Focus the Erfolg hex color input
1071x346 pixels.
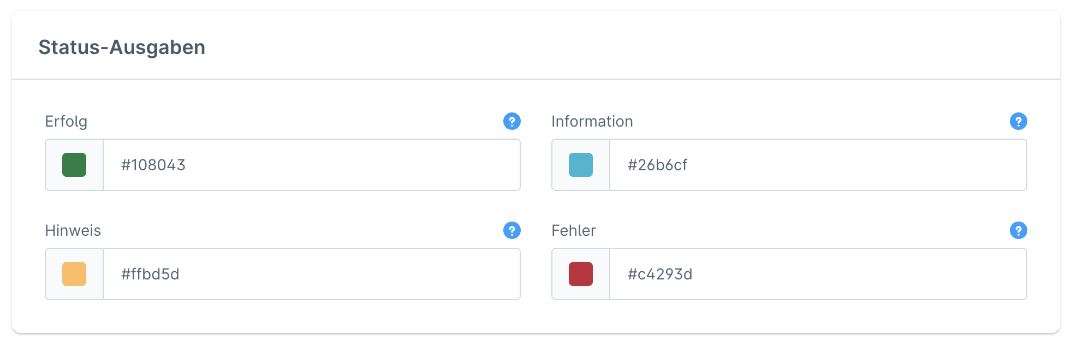click(x=311, y=165)
